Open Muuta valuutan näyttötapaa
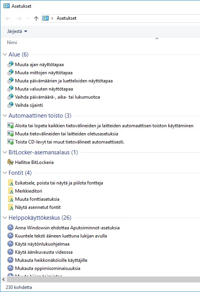The width and height of the screenshot is (200, 292). click(44, 89)
